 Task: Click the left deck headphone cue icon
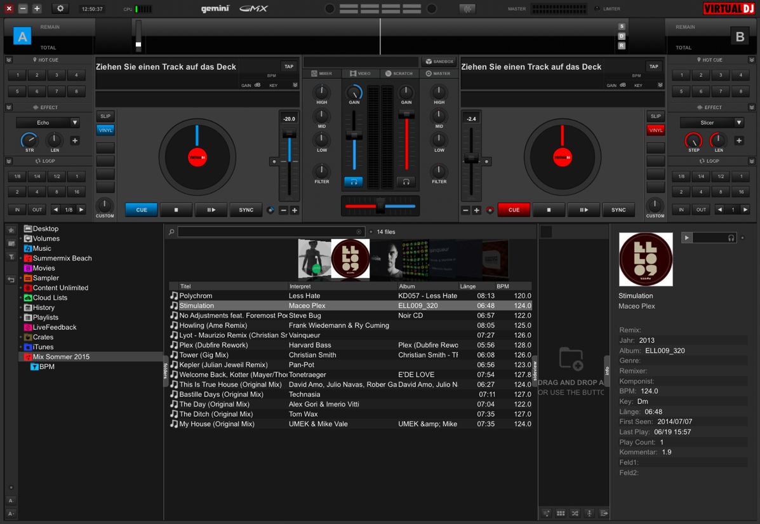click(x=354, y=182)
